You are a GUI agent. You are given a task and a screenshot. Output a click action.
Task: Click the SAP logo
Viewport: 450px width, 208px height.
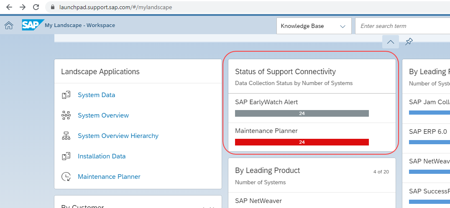point(33,25)
